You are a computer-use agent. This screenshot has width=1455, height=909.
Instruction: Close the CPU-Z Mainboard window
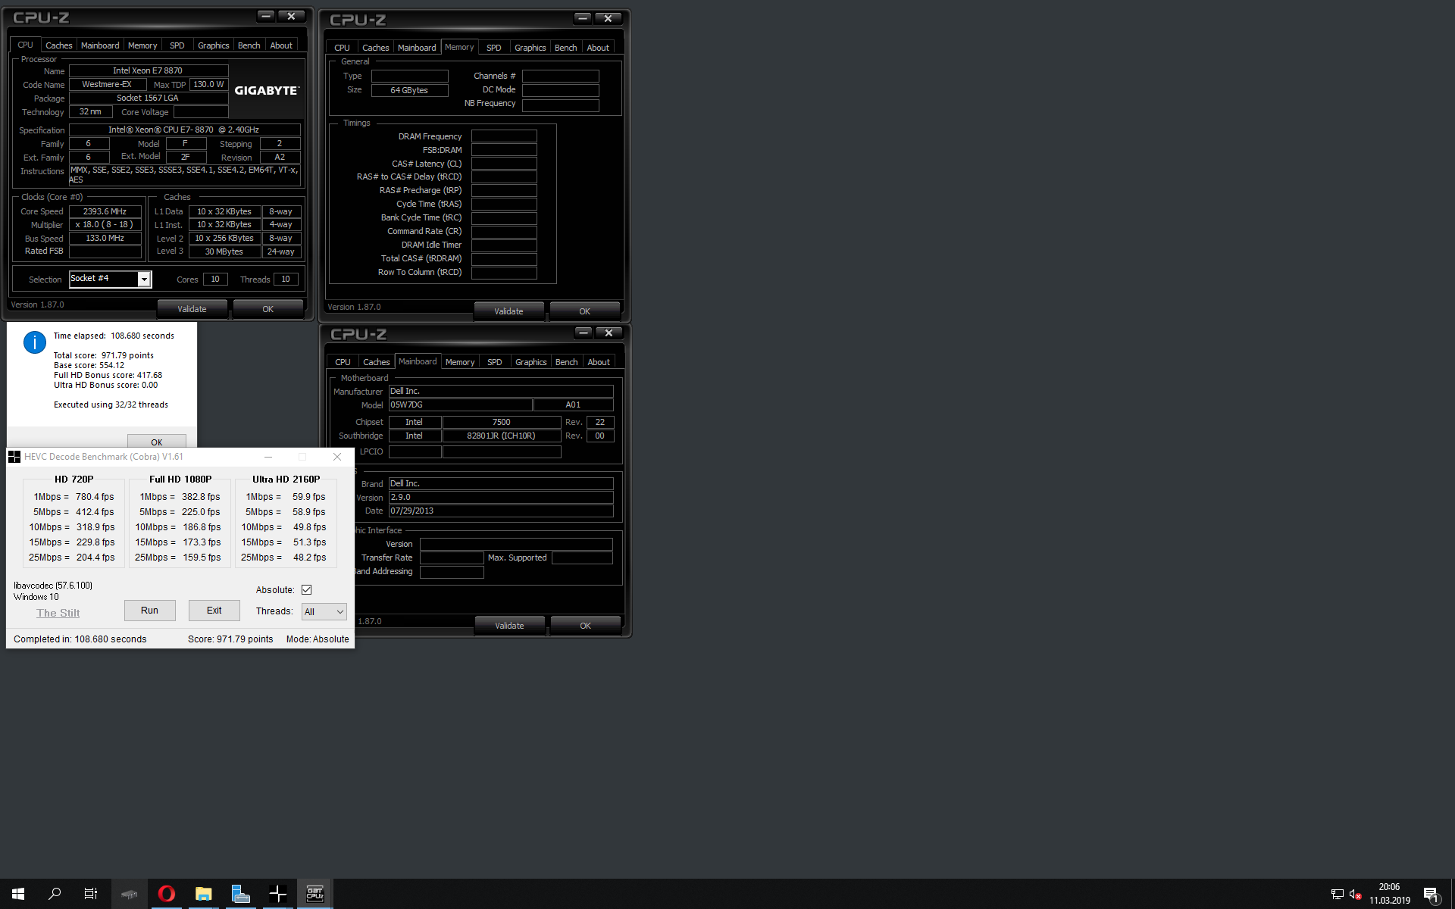coord(609,332)
